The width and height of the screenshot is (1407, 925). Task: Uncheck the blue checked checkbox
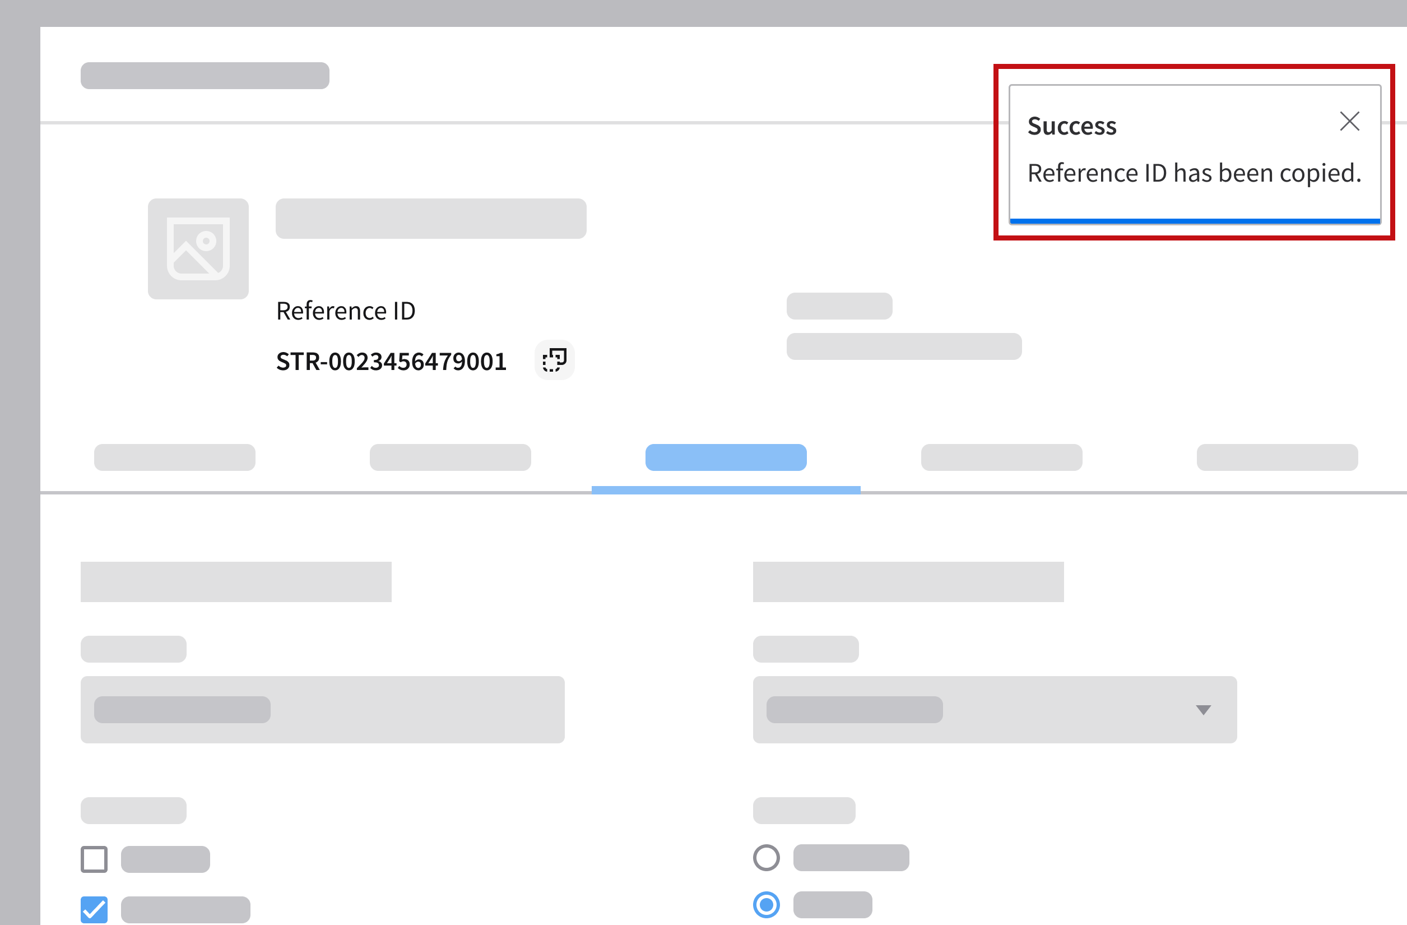(94, 909)
